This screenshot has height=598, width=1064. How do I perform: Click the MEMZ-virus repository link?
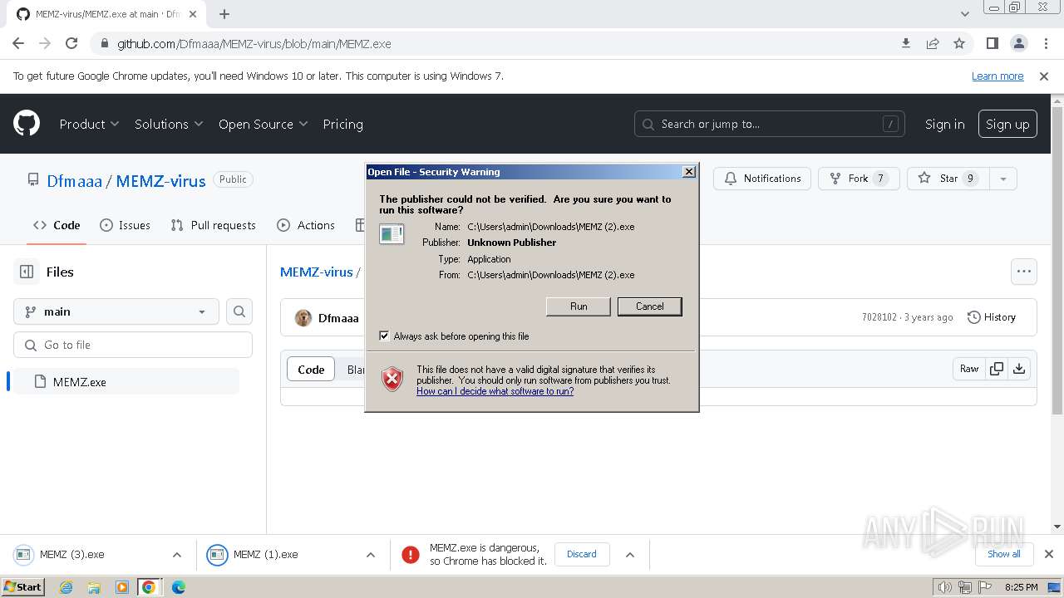click(160, 180)
